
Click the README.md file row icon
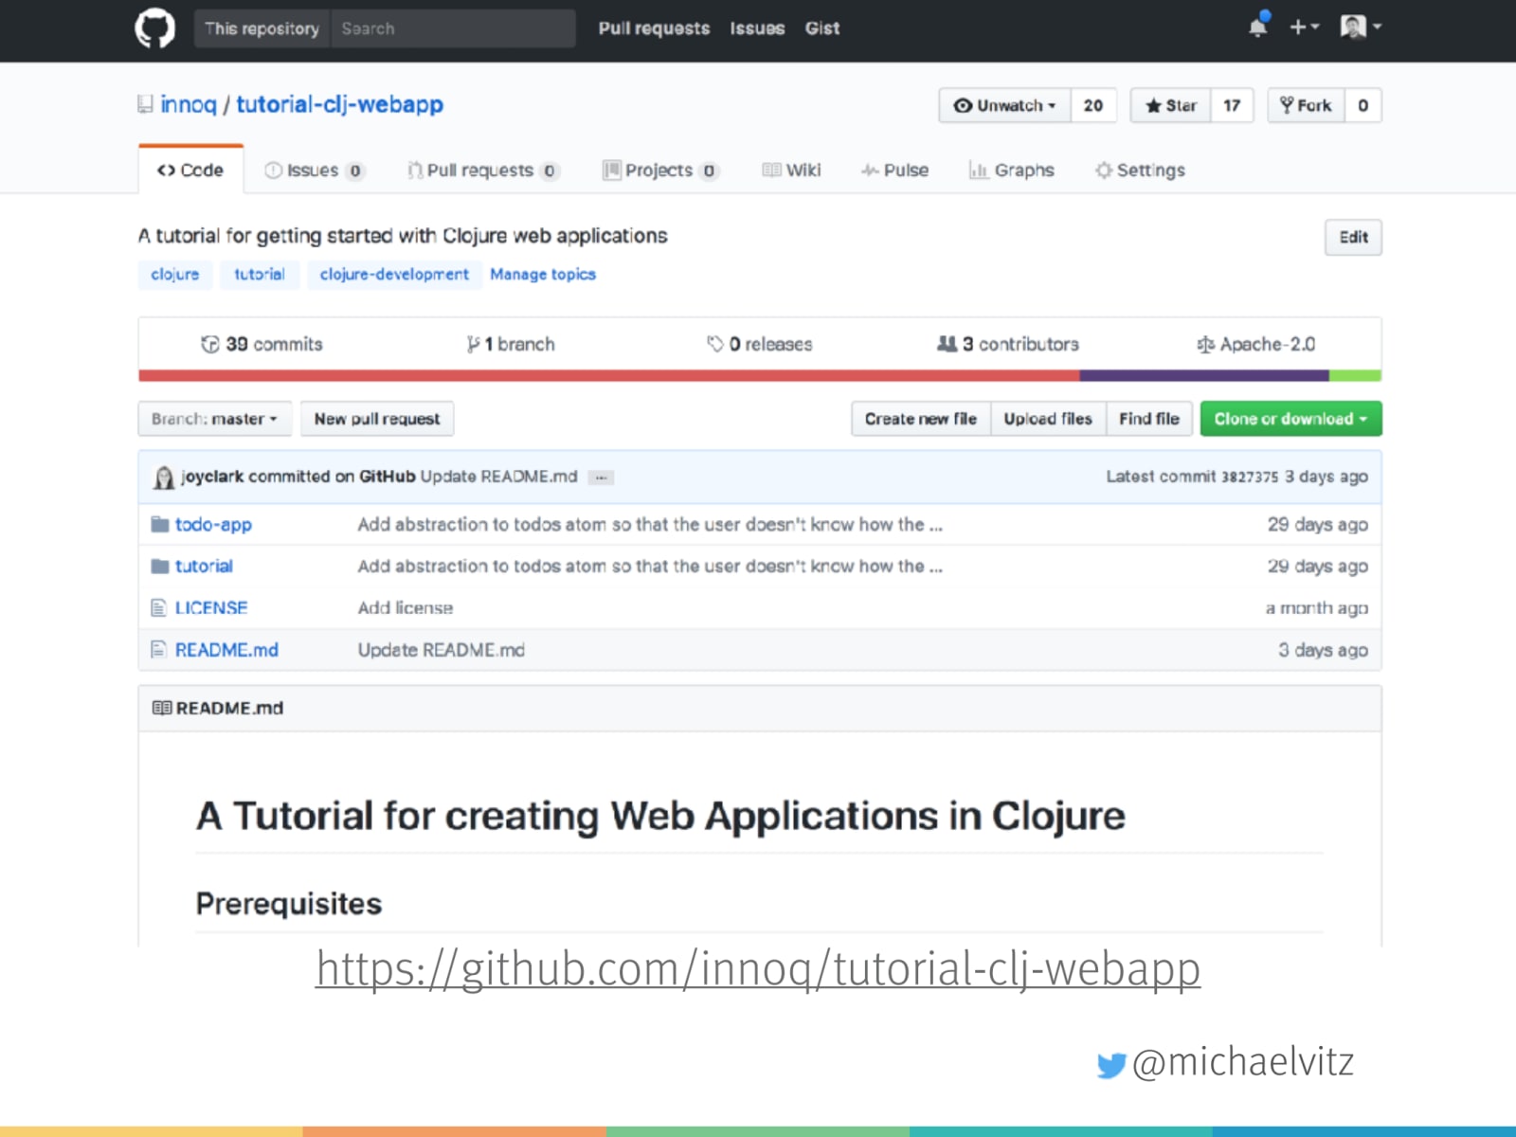[159, 650]
